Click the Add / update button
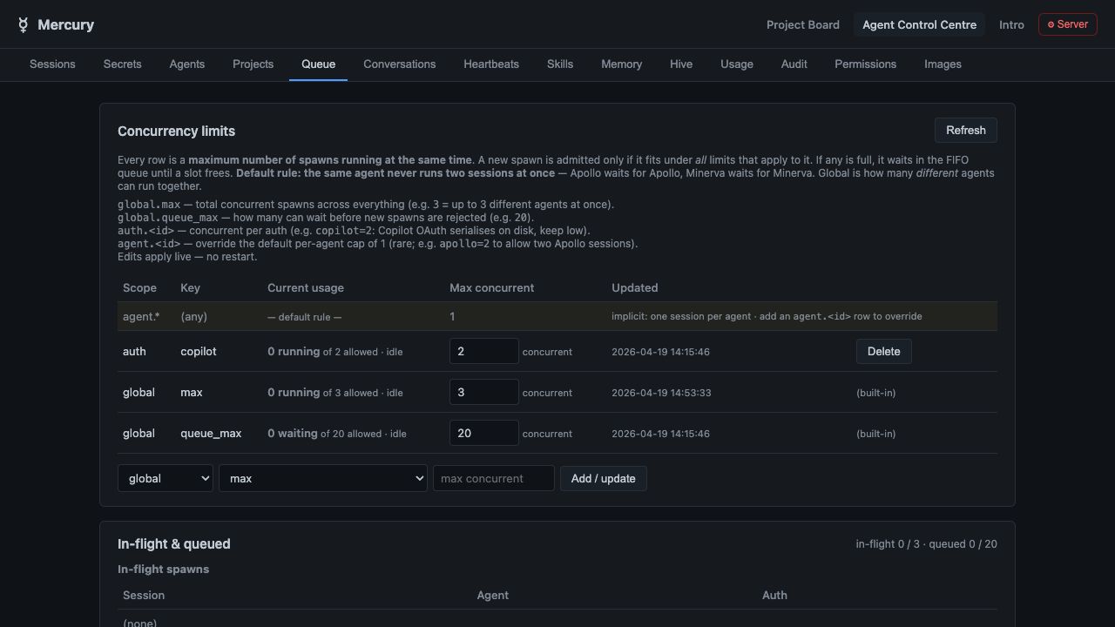 [603, 479]
